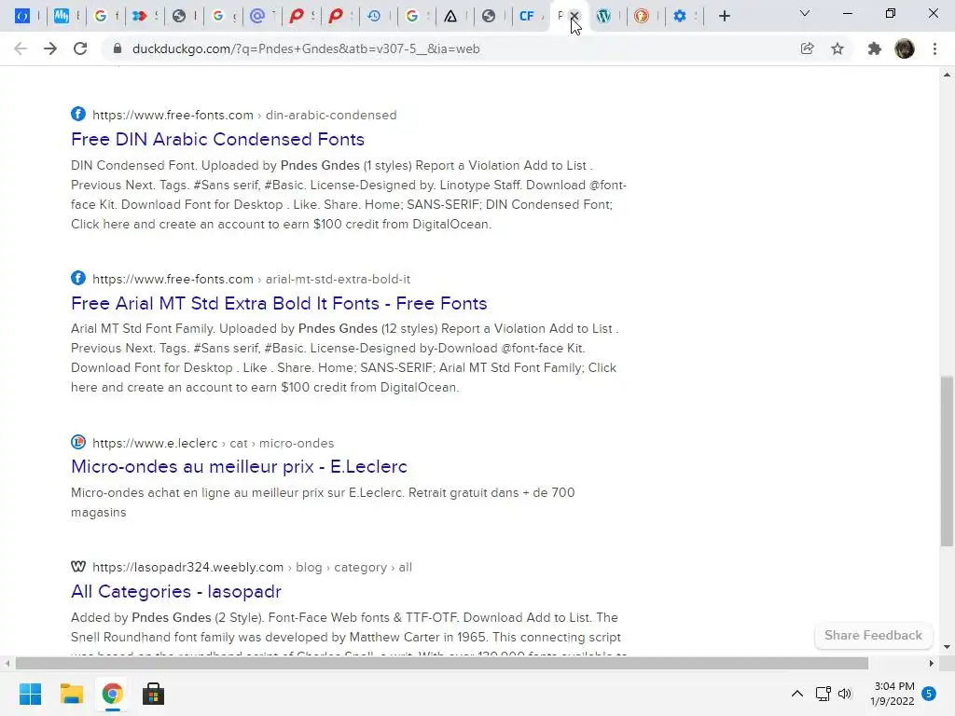Click the horizontal scrollbar right arrow
The width and height of the screenshot is (955, 716).
[x=931, y=663]
